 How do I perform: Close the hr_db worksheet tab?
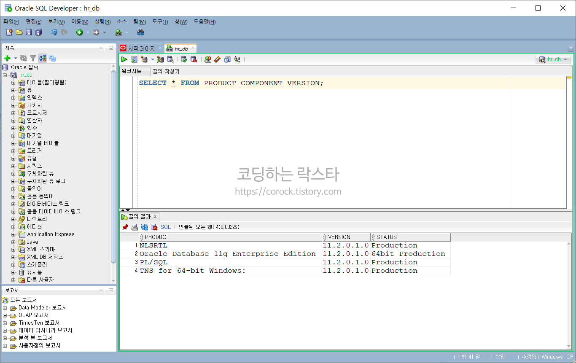coord(193,48)
